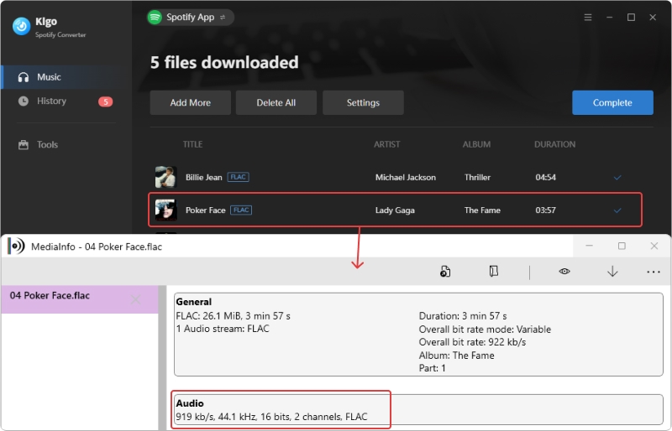Click the ALBUM column header
672x431 pixels.
476,144
